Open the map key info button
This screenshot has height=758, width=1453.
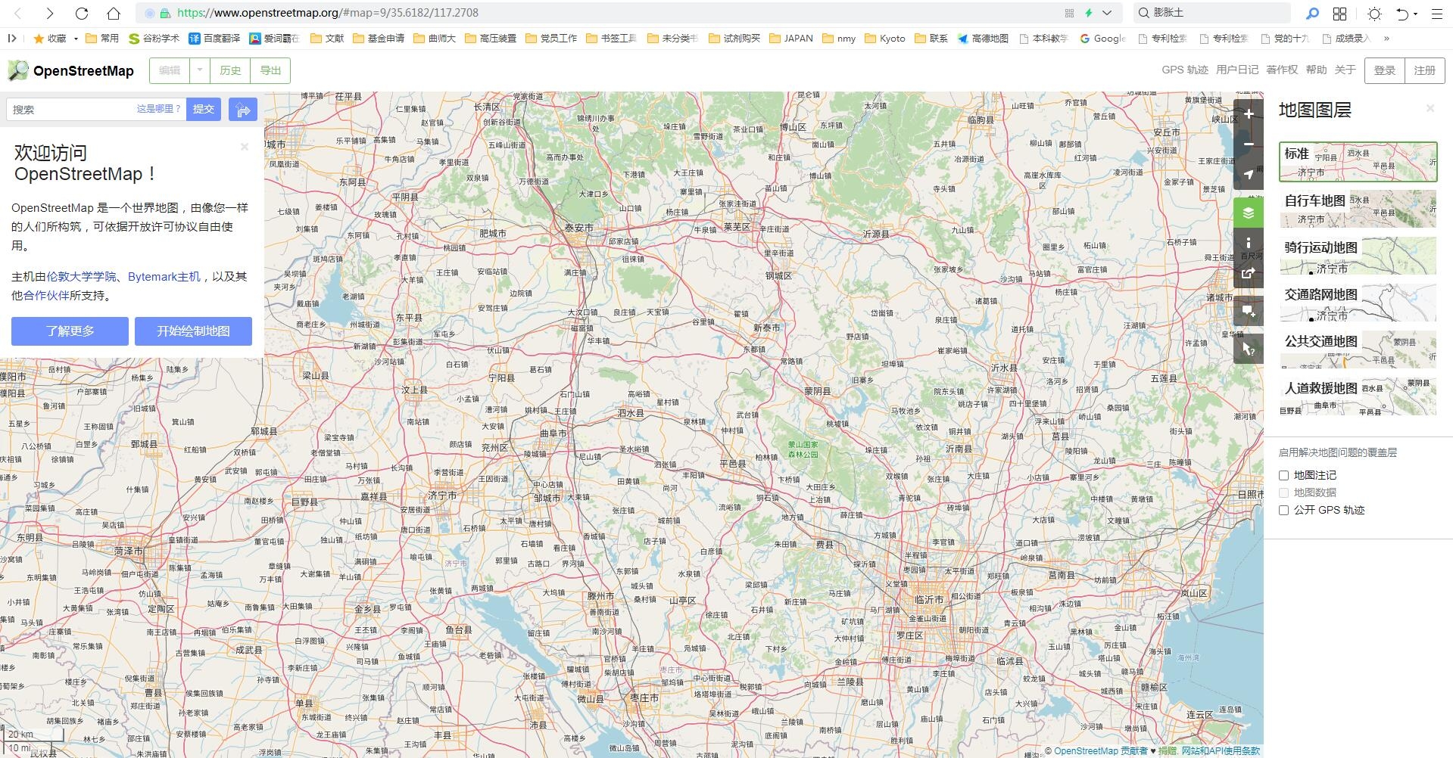[1248, 243]
